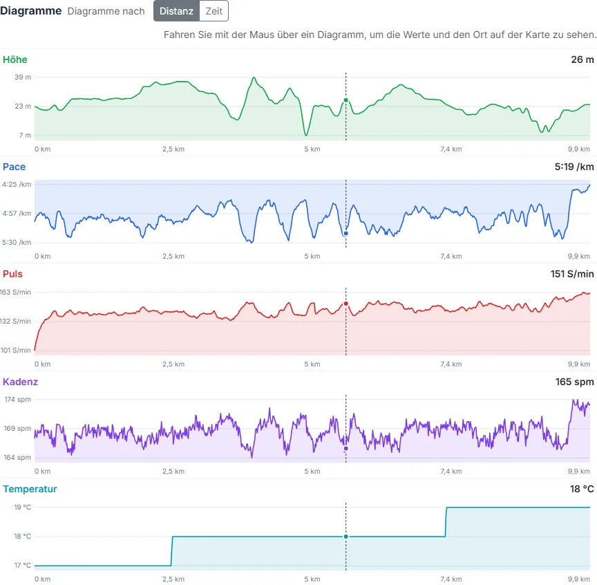Click the teal hover dot on Temperatur chart

(345, 537)
